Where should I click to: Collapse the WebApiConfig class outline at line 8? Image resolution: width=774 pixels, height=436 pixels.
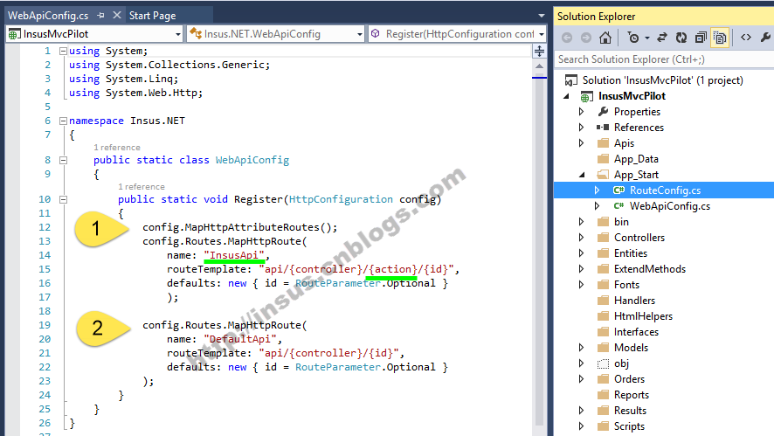click(x=63, y=161)
